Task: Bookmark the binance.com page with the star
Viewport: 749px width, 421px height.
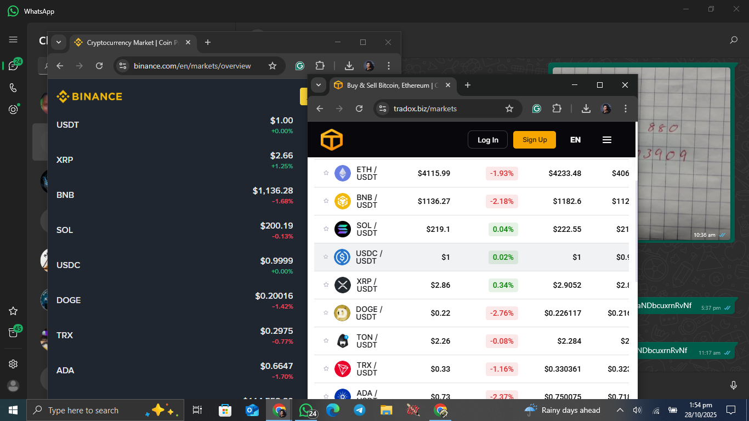Action: pos(273,66)
